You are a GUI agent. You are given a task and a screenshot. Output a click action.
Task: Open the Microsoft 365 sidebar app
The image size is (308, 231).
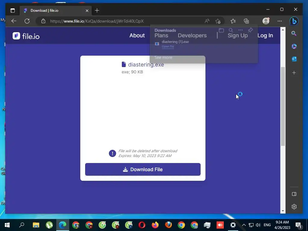[x=294, y=46]
